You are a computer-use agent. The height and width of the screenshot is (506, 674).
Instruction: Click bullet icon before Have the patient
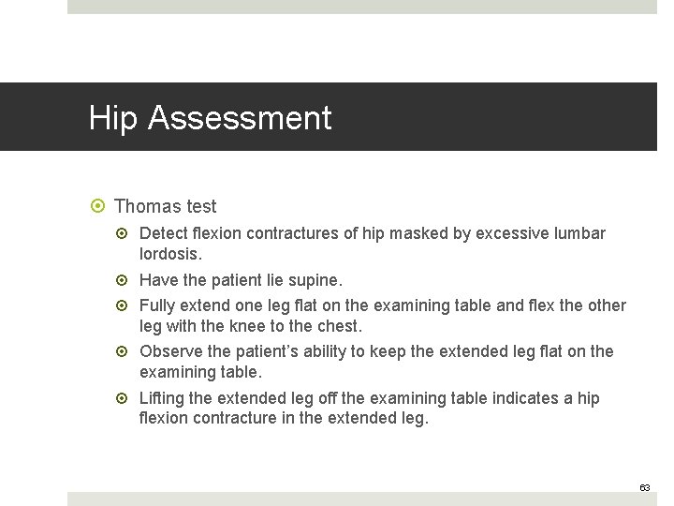pos(126,280)
